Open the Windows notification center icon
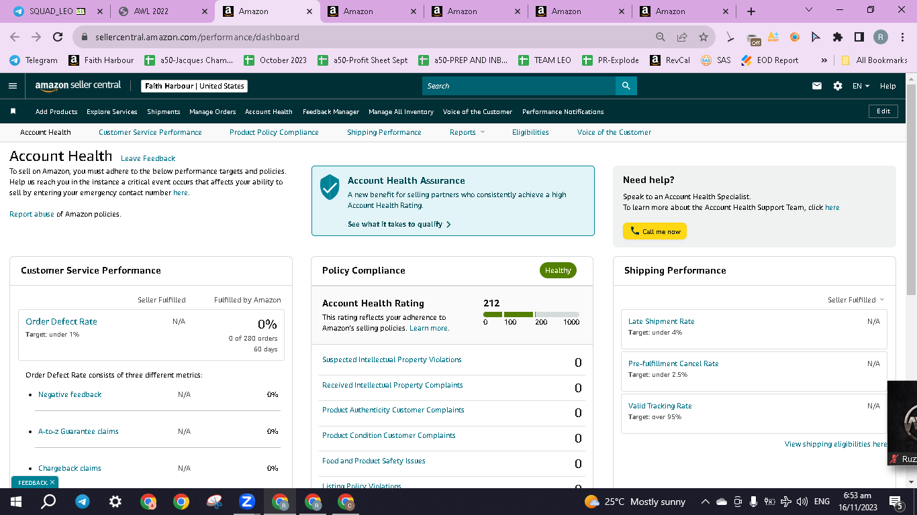The height and width of the screenshot is (515, 917). coord(896,502)
